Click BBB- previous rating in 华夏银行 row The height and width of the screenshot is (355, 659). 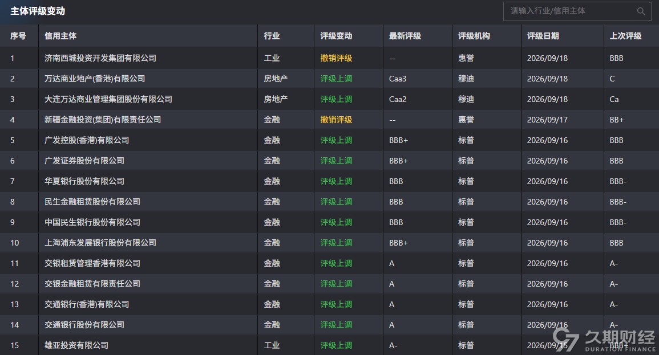pyautogui.click(x=618, y=182)
